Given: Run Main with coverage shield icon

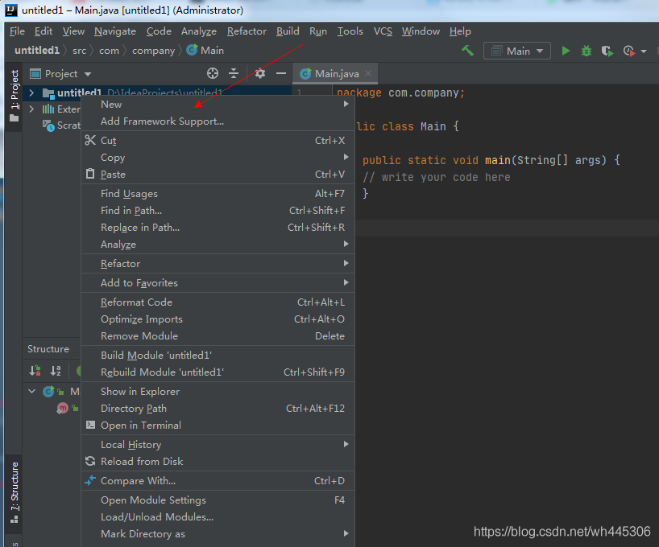Looking at the screenshot, I should (607, 51).
